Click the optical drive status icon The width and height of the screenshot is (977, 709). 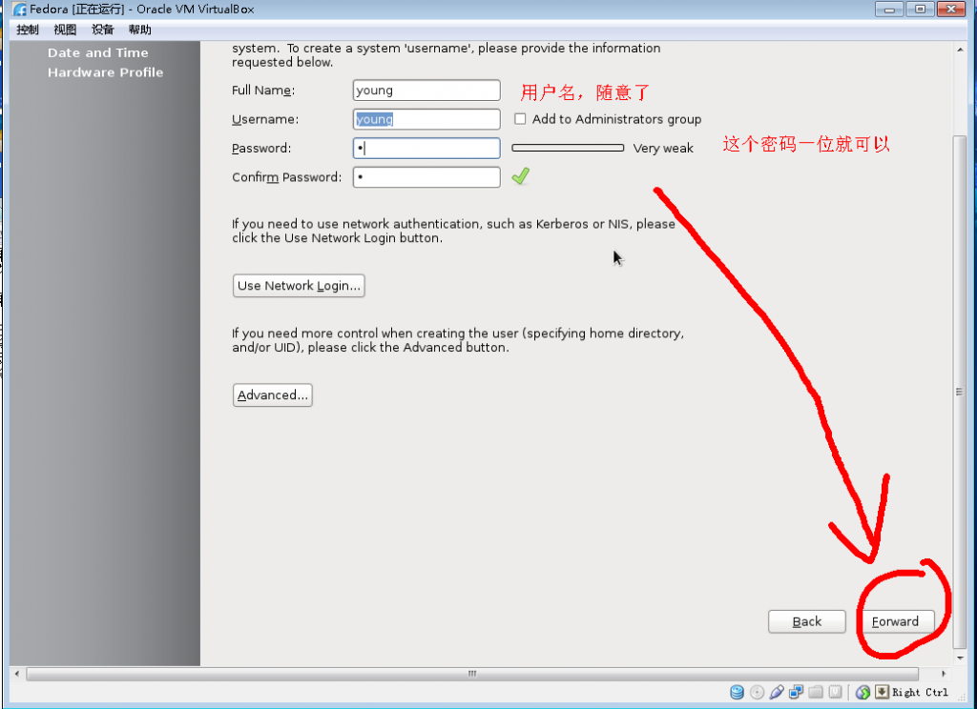757,692
